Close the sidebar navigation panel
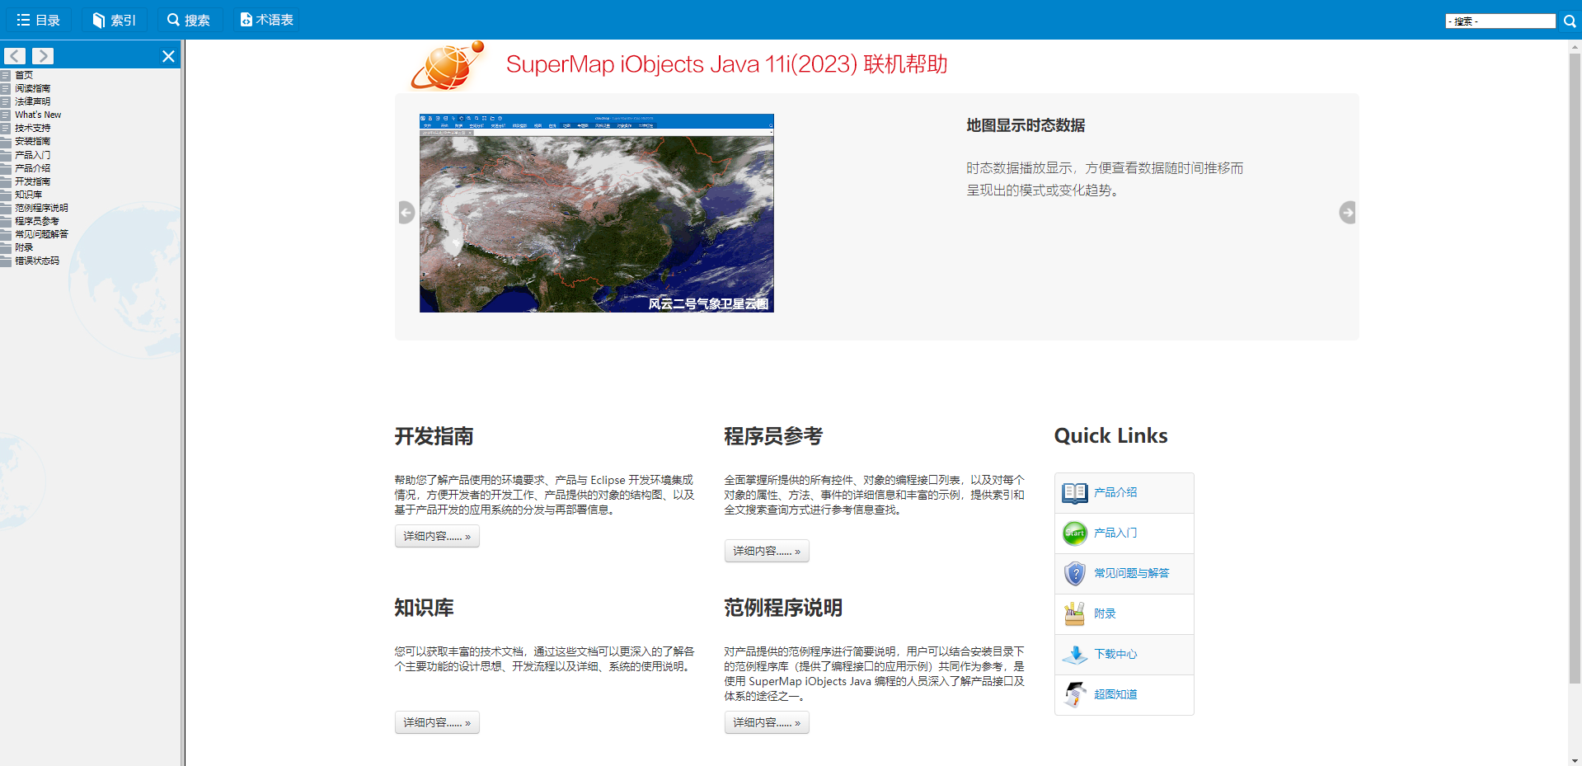 pos(168,55)
